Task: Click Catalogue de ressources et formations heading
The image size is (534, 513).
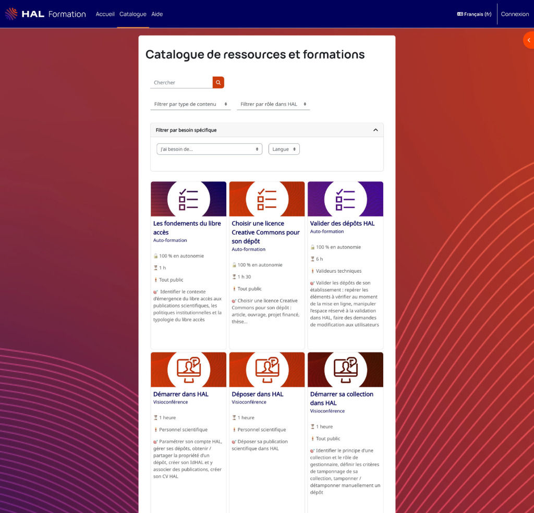Action: coord(255,54)
